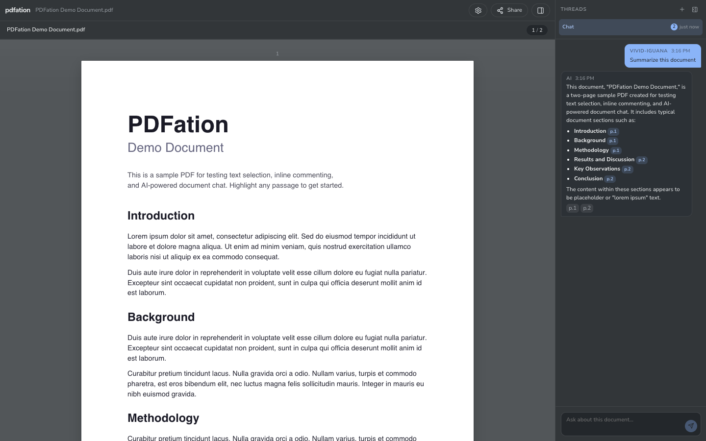Go to p.2 citation next to Conclusion
The width and height of the screenshot is (706, 441).
[610, 179]
